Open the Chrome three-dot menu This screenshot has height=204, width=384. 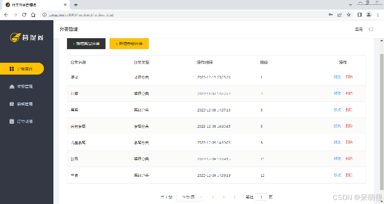click(x=378, y=15)
